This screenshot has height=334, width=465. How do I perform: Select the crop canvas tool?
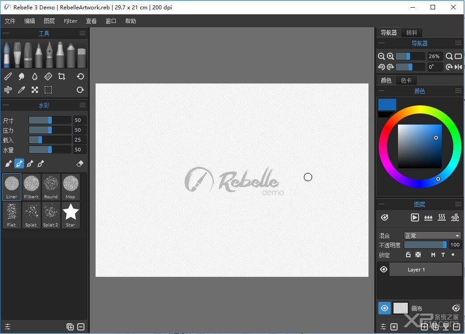tap(61, 76)
